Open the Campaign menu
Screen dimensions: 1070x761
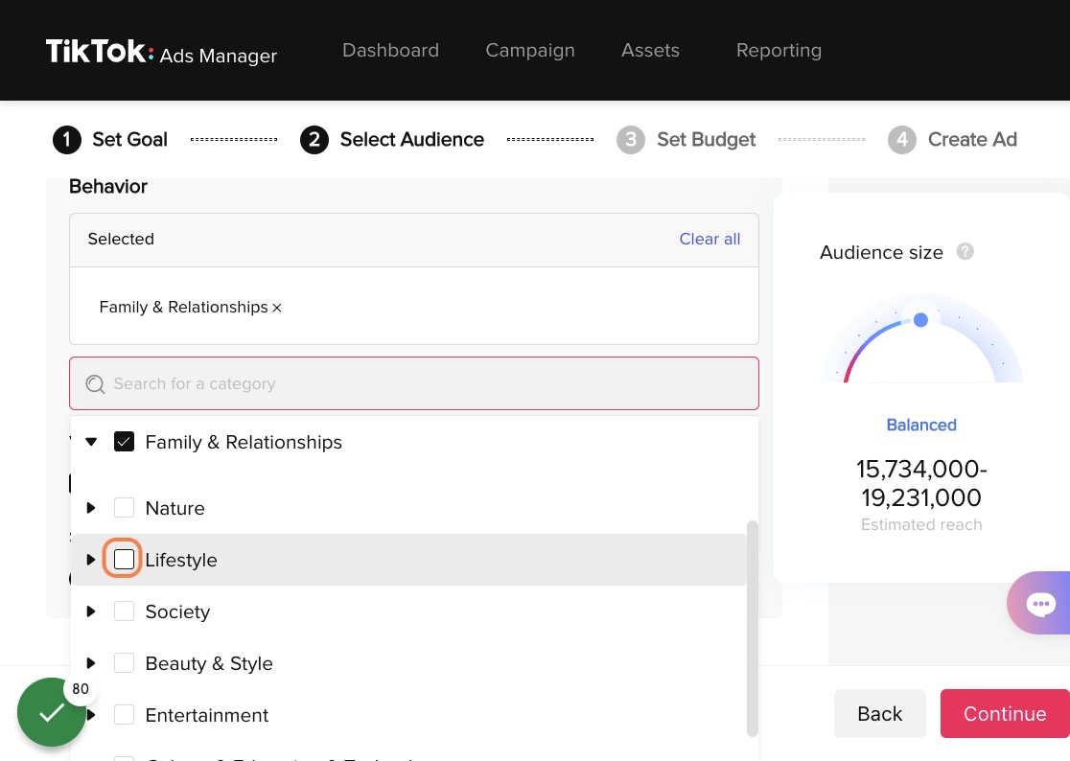tap(530, 51)
